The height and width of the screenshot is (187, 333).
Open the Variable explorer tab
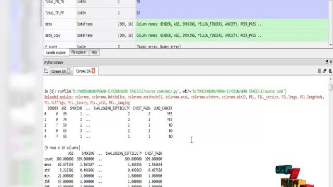pyautogui.click(x=56, y=52)
